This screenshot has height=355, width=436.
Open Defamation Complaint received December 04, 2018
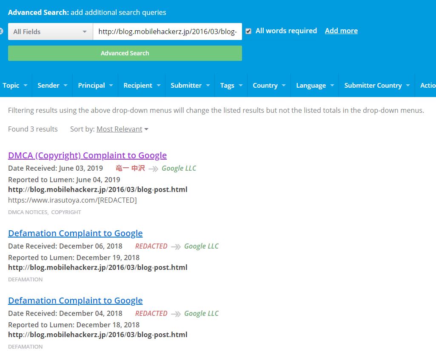pyautogui.click(x=75, y=301)
